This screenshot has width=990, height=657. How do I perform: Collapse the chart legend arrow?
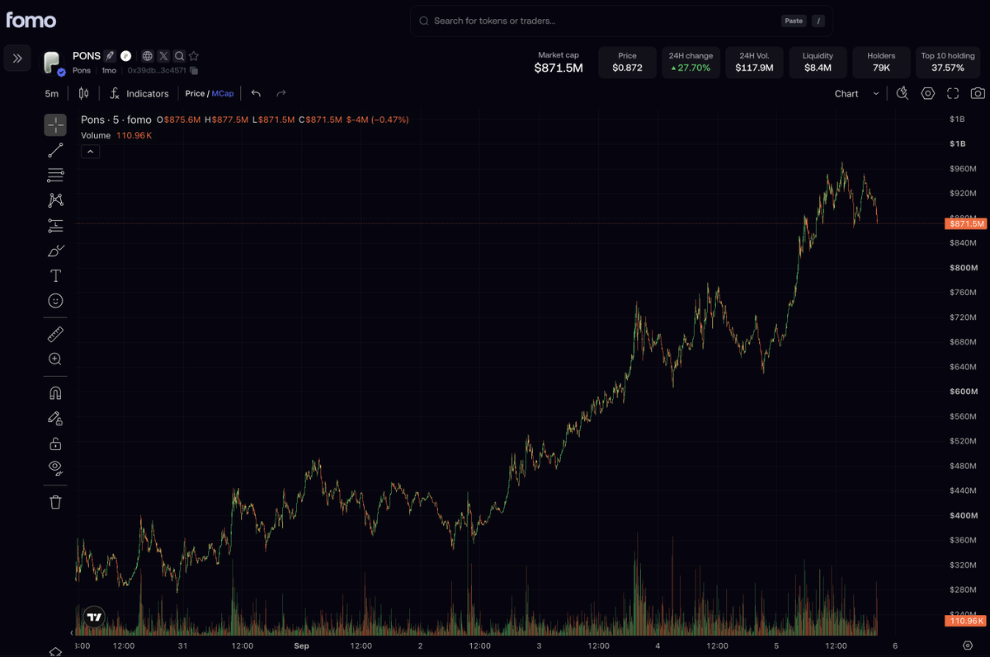tap(91, 152)
